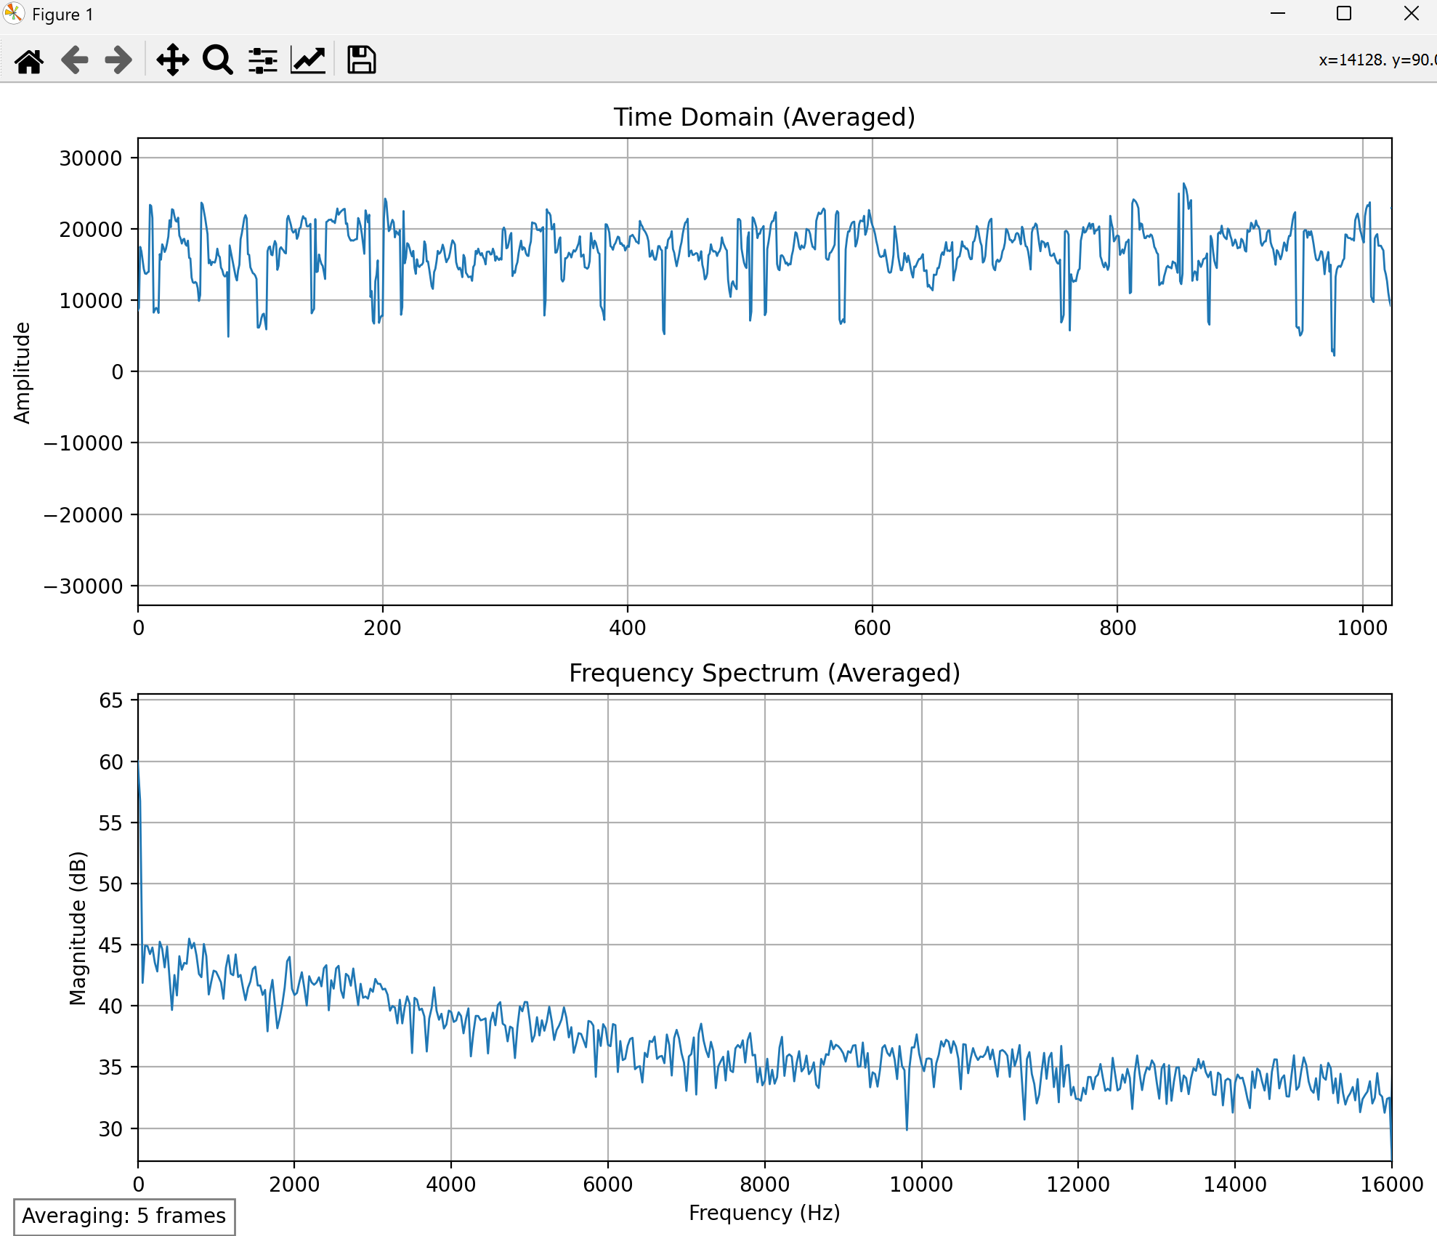Click the 'Averaging: 5 frames' annotation box
This screenshot has width=1437, height=1236.
pos(125,1216)
